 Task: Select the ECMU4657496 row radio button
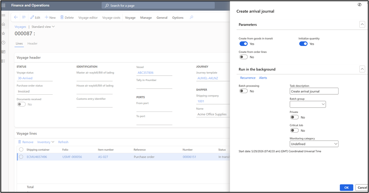point(21,157)
